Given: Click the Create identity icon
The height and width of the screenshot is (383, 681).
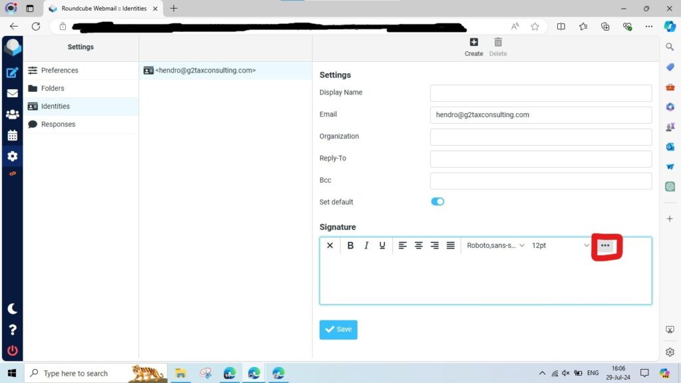Looking at the screenshot, I should point(474,47).
